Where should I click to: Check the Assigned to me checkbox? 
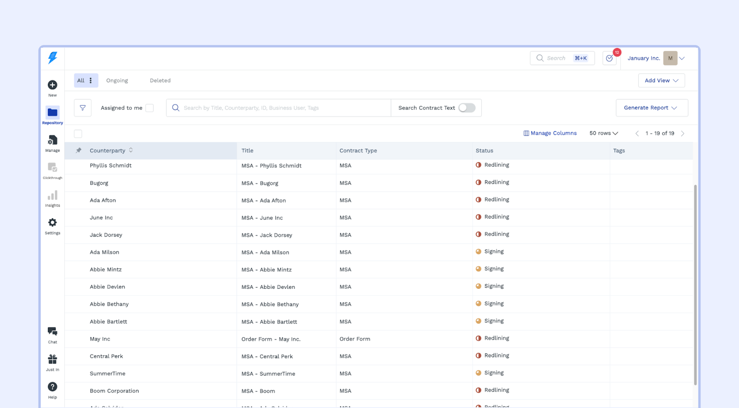point(150,108)
